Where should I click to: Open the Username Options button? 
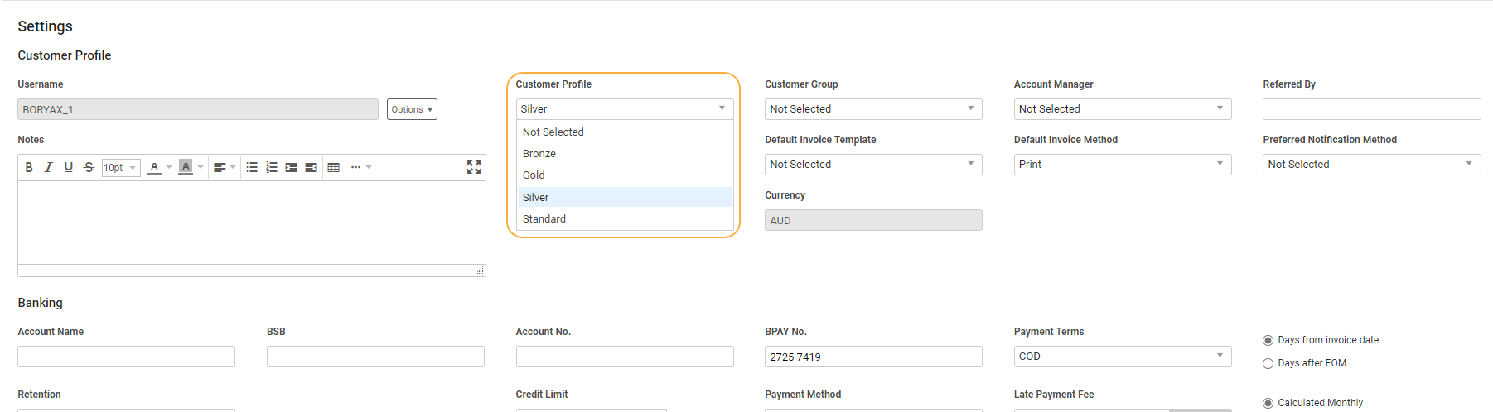pyautogui.click(x=412, y=109)
